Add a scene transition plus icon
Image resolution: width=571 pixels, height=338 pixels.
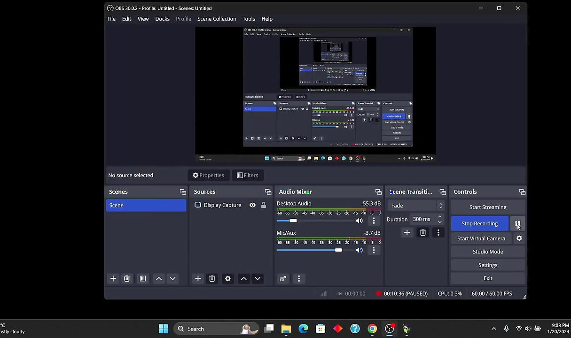407,232
